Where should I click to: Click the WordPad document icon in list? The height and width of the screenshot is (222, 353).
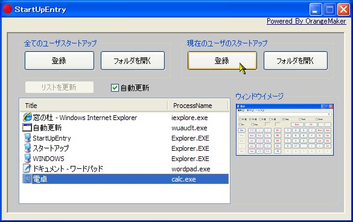[27, 168]
